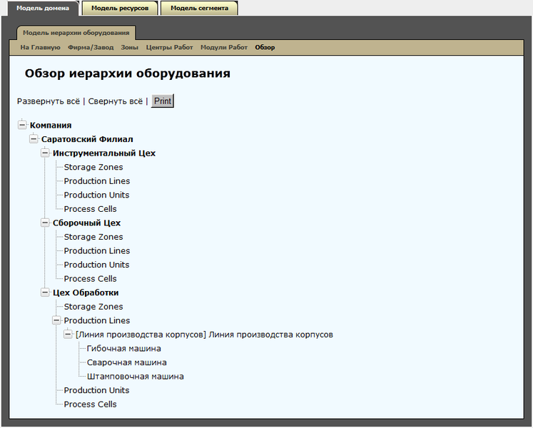
Task: Select the Модель иерархии оборудования subtab
Action: pyautogui.click(x=76, y=33)
